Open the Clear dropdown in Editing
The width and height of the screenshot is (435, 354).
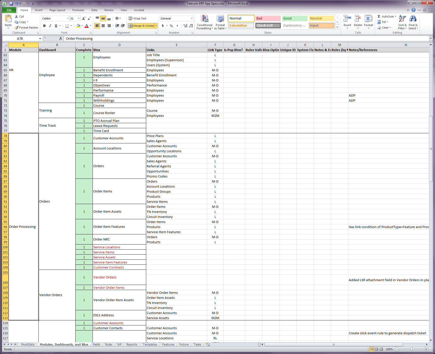coord(384,28)
